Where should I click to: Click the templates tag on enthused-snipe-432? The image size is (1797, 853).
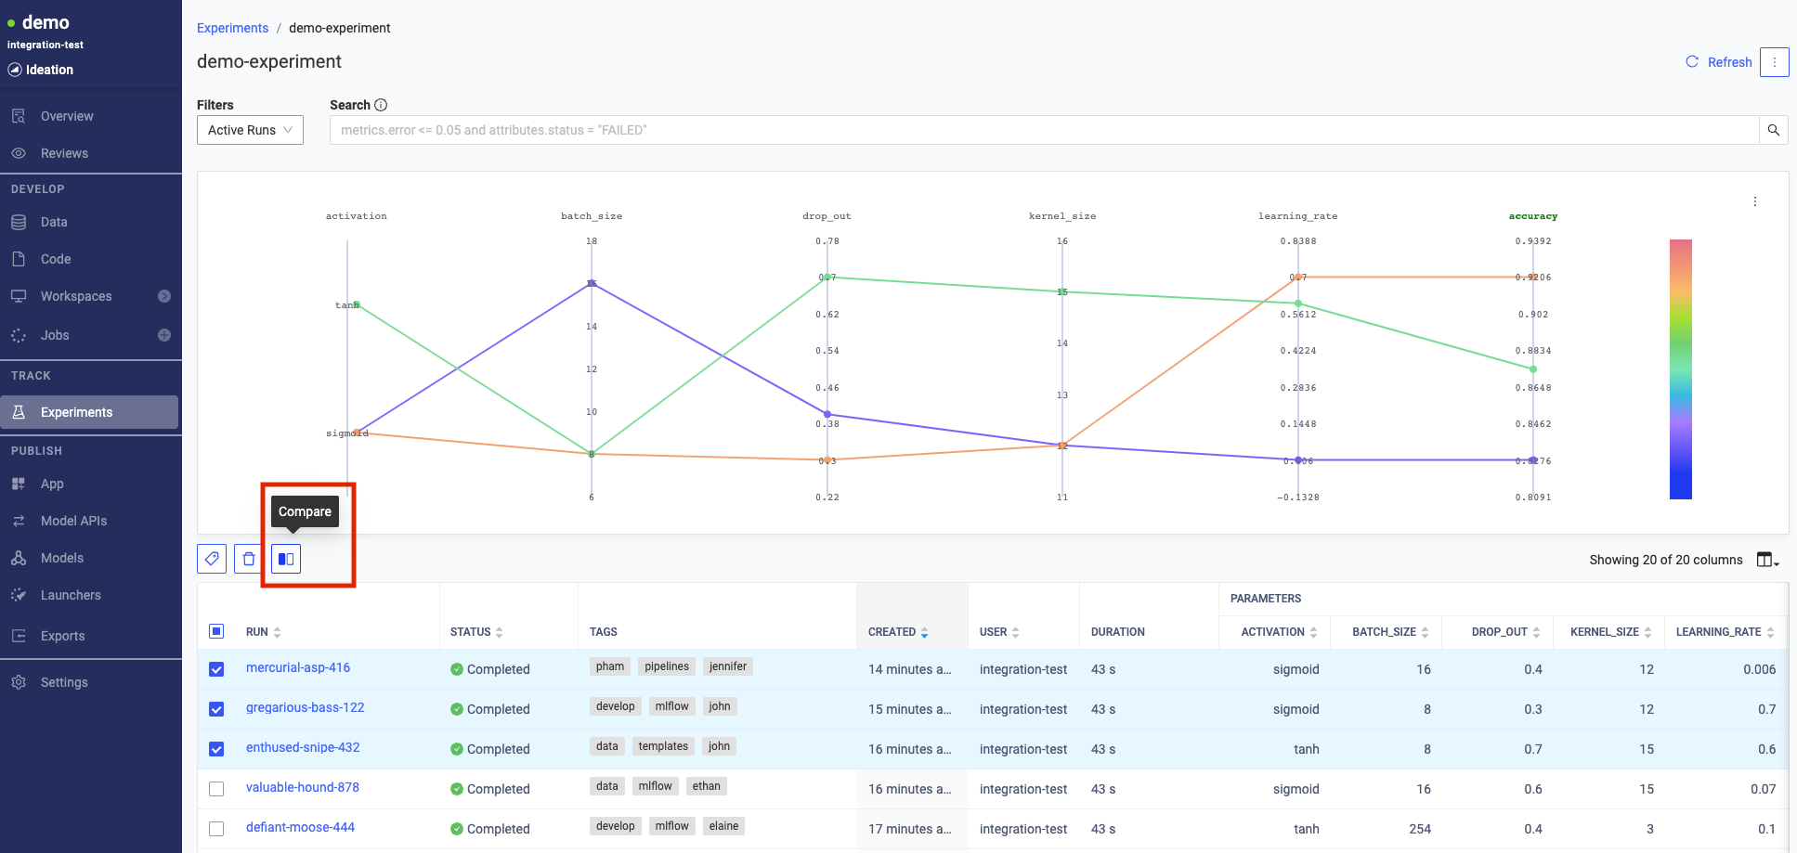pos(663,746)
